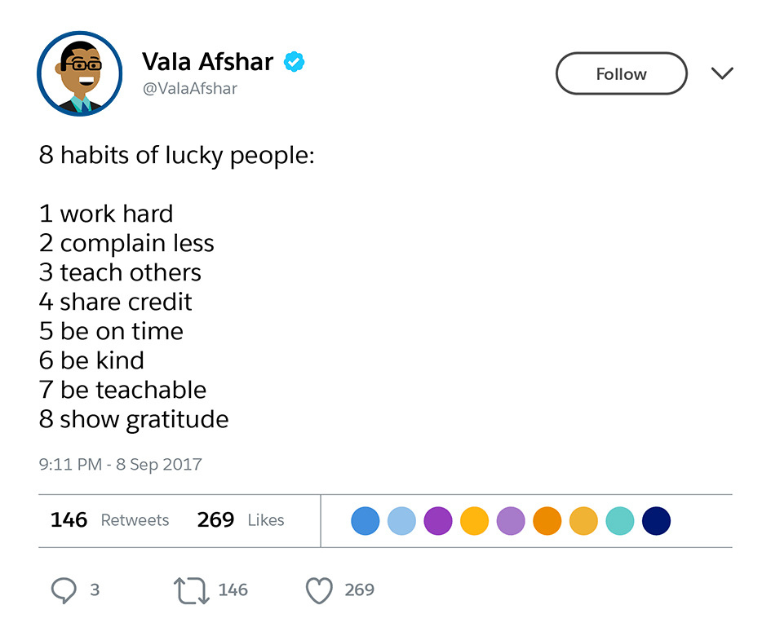Click the light blue liker avatar
This screenshot has width=771, height=636.
(401, 521)
